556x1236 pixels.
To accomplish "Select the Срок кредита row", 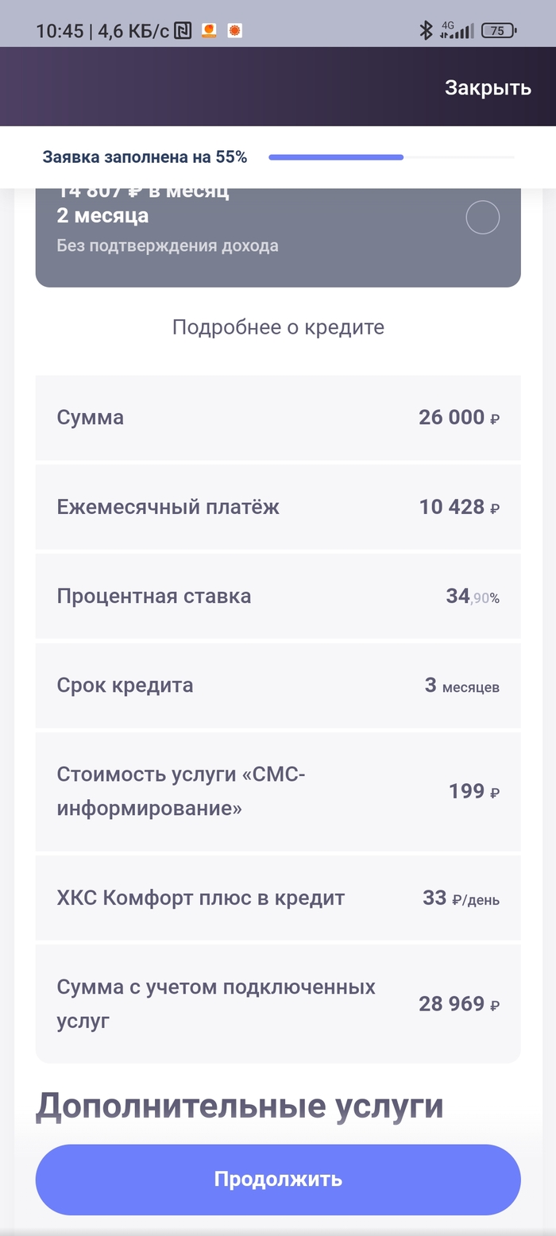I will click(x=278, y=686).
